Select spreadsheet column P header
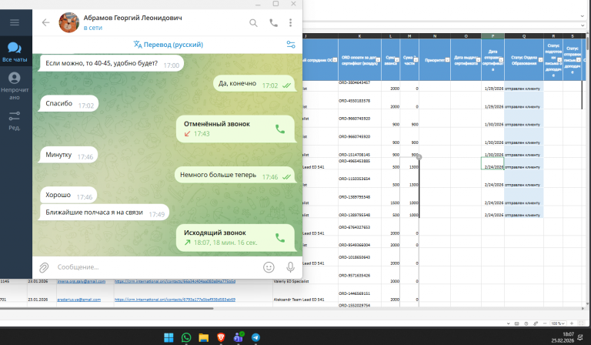 (x=492, y=36)
